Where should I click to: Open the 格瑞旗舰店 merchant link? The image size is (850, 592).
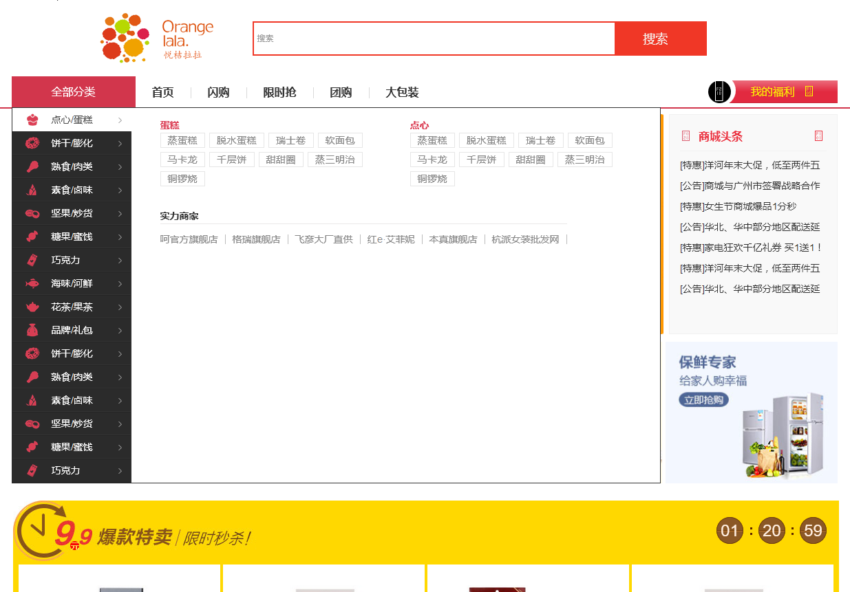[256, 239]
